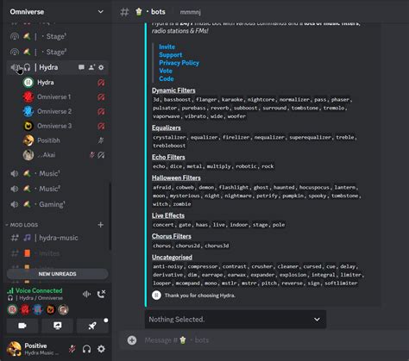
Task: Invite people to Hydra voice channel
Action: tap(91, 67)
